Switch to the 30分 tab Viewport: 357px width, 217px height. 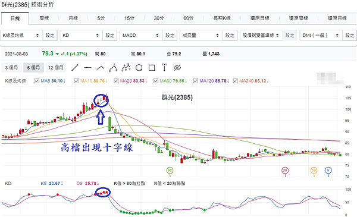[x=159, y=18]
